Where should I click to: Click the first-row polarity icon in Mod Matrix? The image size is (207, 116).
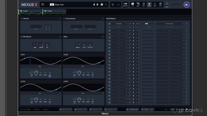133,24
